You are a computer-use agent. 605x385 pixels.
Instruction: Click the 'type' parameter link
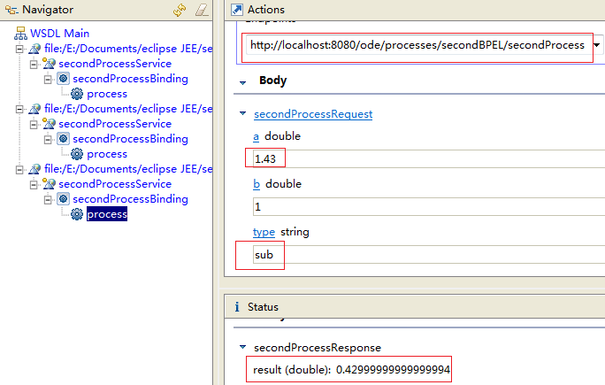(264, 232)
